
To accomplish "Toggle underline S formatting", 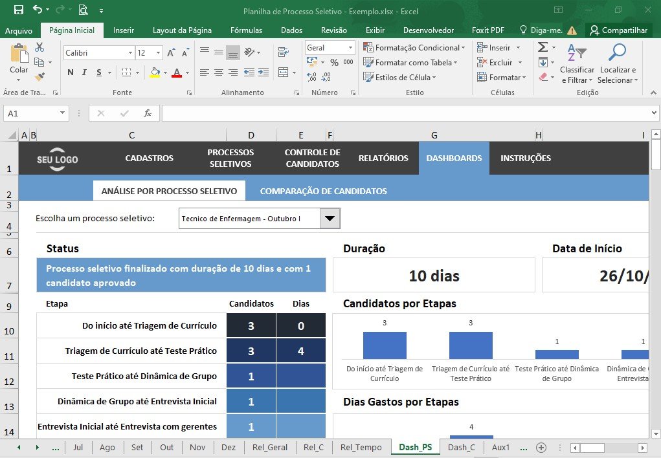I will click(98, 72).
